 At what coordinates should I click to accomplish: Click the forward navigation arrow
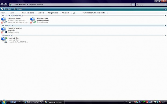click(6, 5)
